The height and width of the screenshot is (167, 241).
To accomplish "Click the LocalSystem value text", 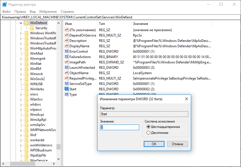I will pyautogui.click(x=142, y=73).
